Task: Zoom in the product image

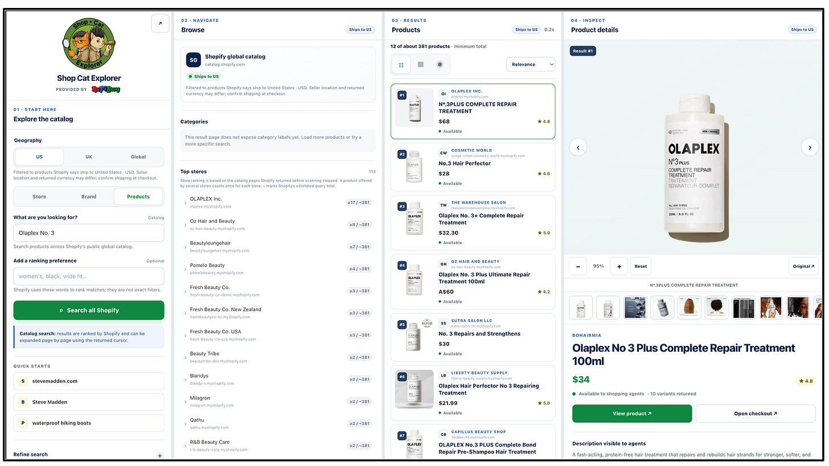Action: [619, 266]
